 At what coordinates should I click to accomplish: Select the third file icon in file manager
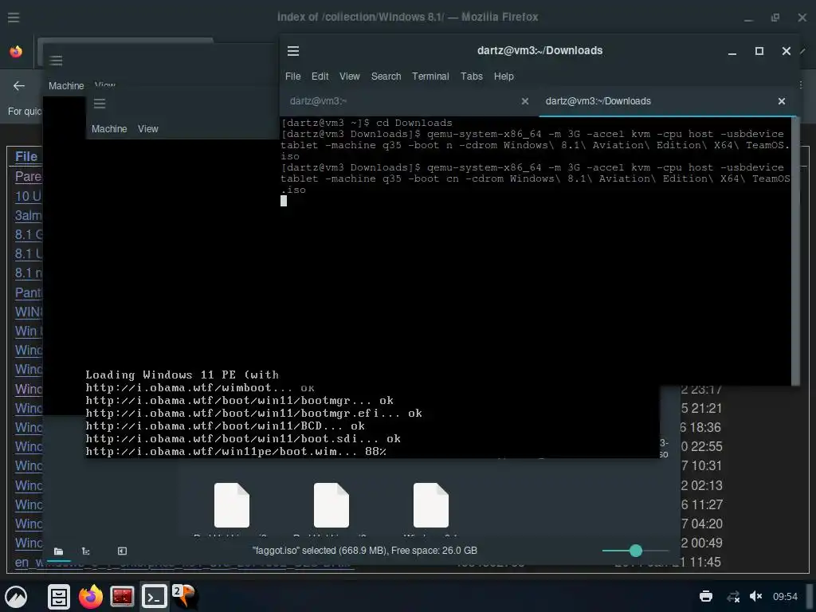431,505
